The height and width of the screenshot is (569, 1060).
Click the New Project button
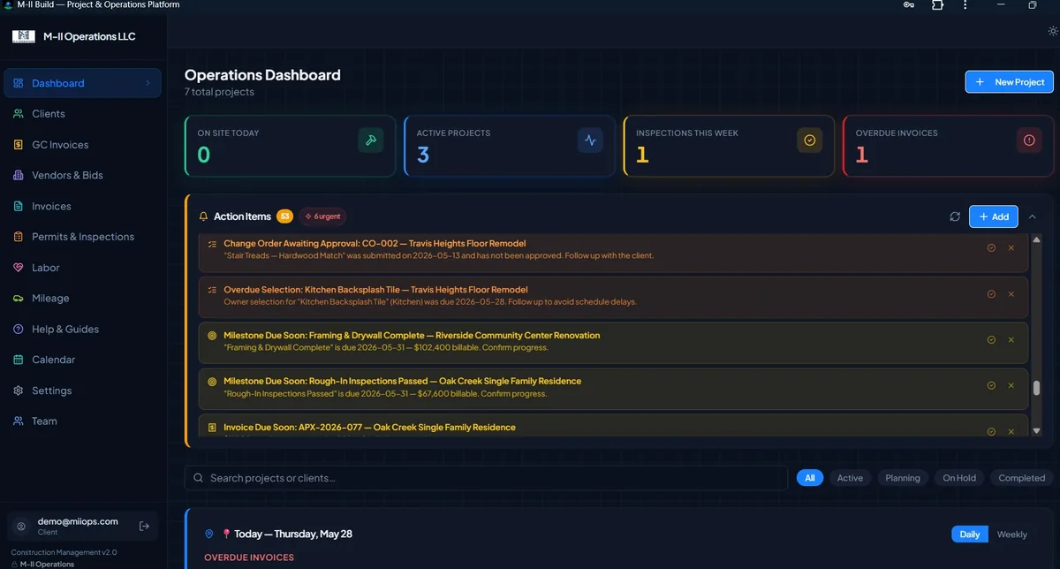[x=1009, y=82]
